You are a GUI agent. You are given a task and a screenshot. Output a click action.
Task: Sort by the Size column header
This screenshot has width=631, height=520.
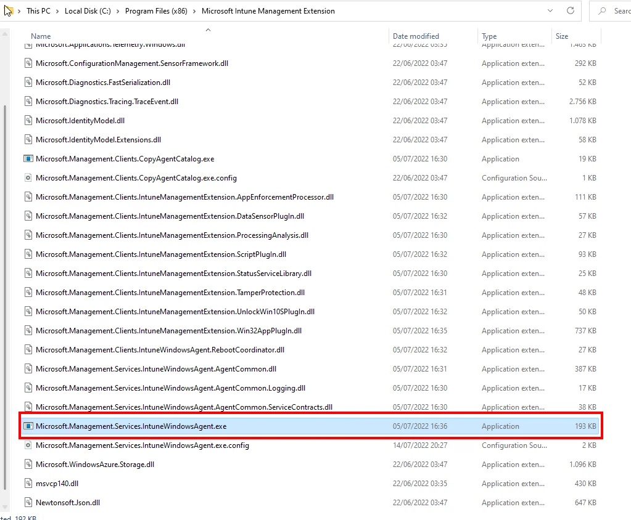(562, 36)
